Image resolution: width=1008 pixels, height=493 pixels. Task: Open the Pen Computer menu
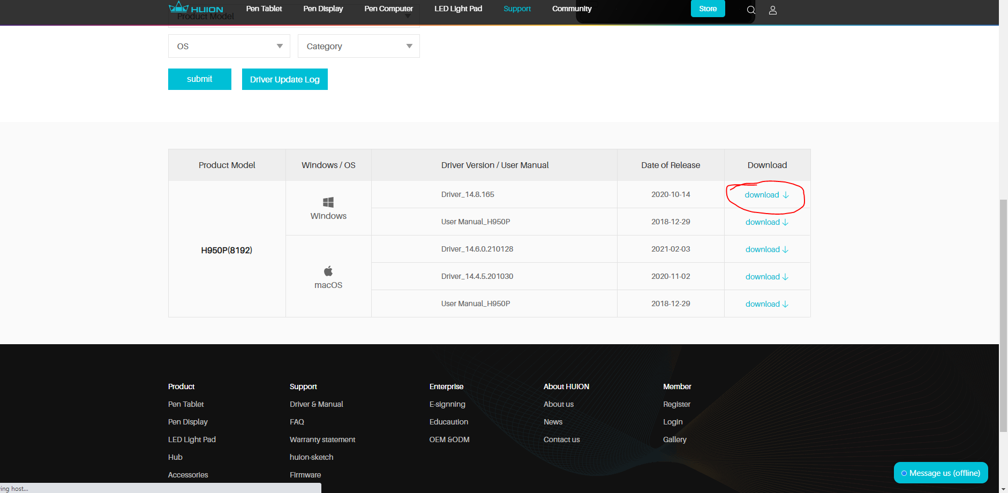tap(388, 9)
